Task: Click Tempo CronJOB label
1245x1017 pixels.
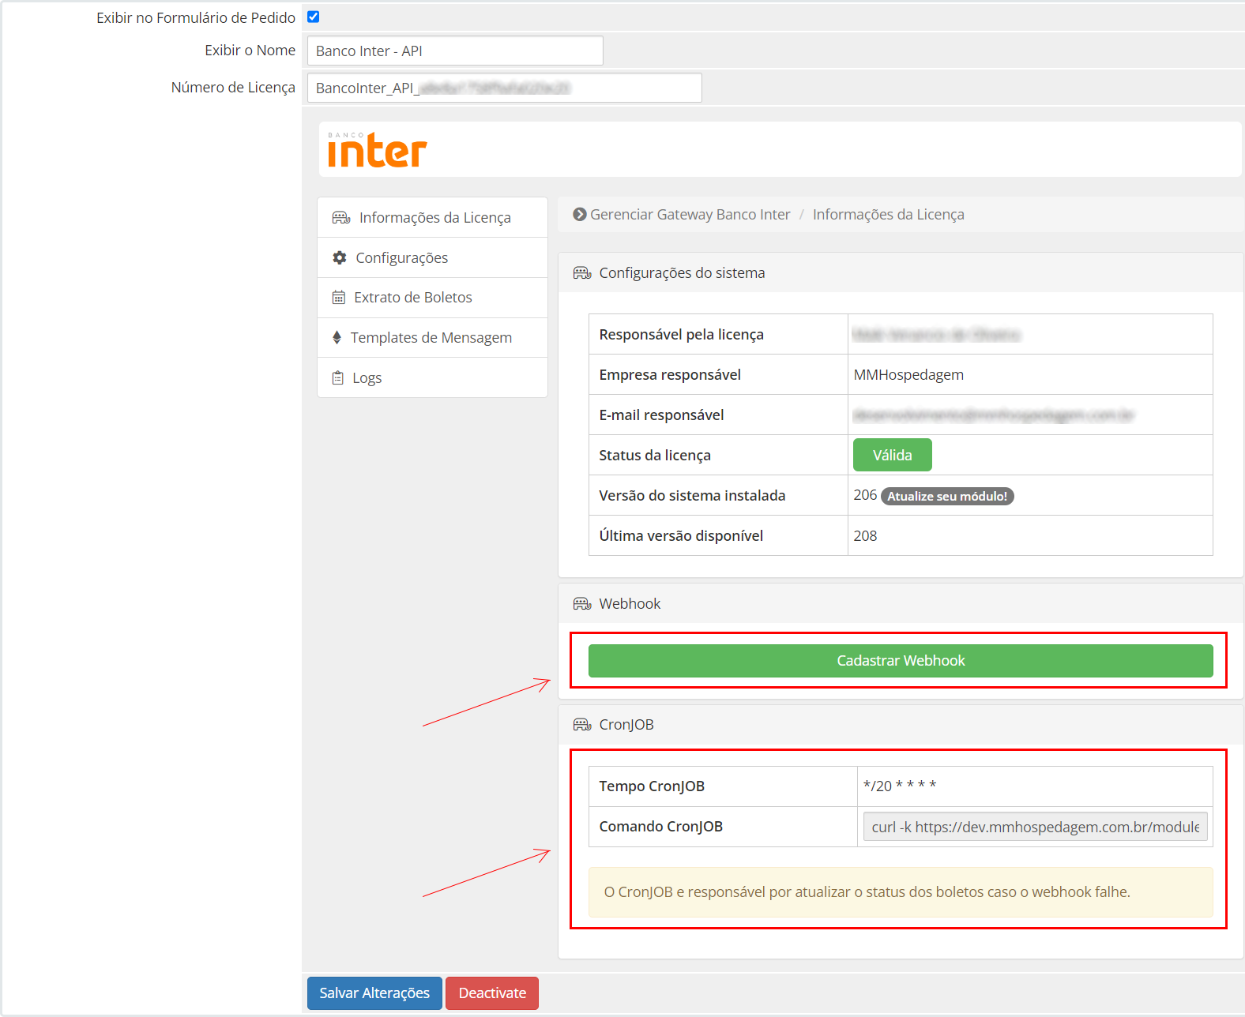Action: pyautogui.click(x=652, y=786)
